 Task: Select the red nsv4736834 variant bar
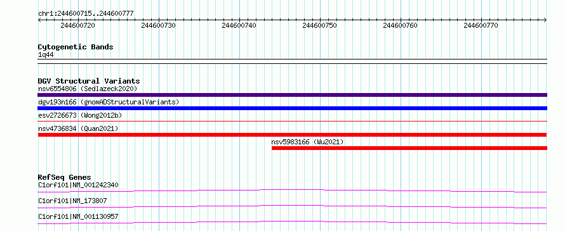click(292, 135)
